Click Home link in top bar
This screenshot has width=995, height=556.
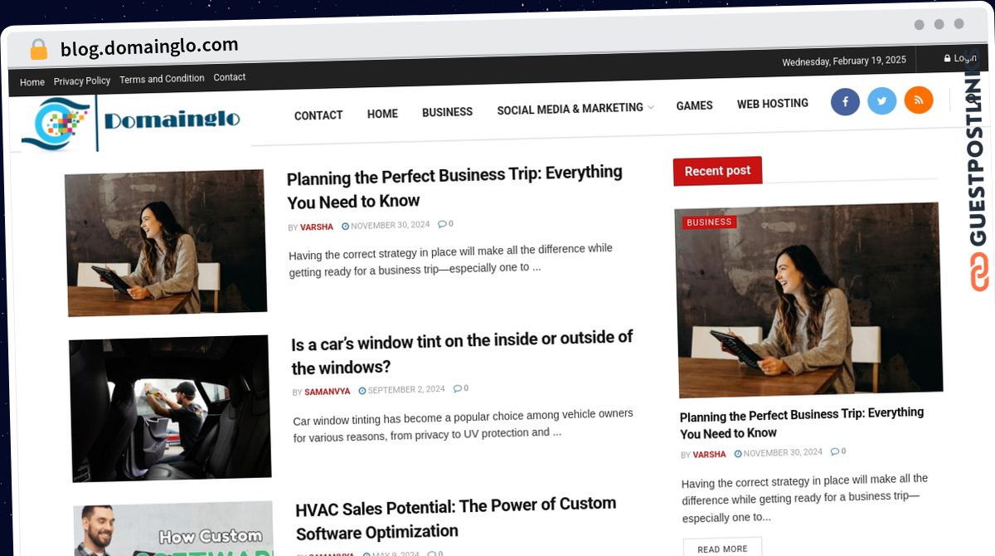pos(32,82)
